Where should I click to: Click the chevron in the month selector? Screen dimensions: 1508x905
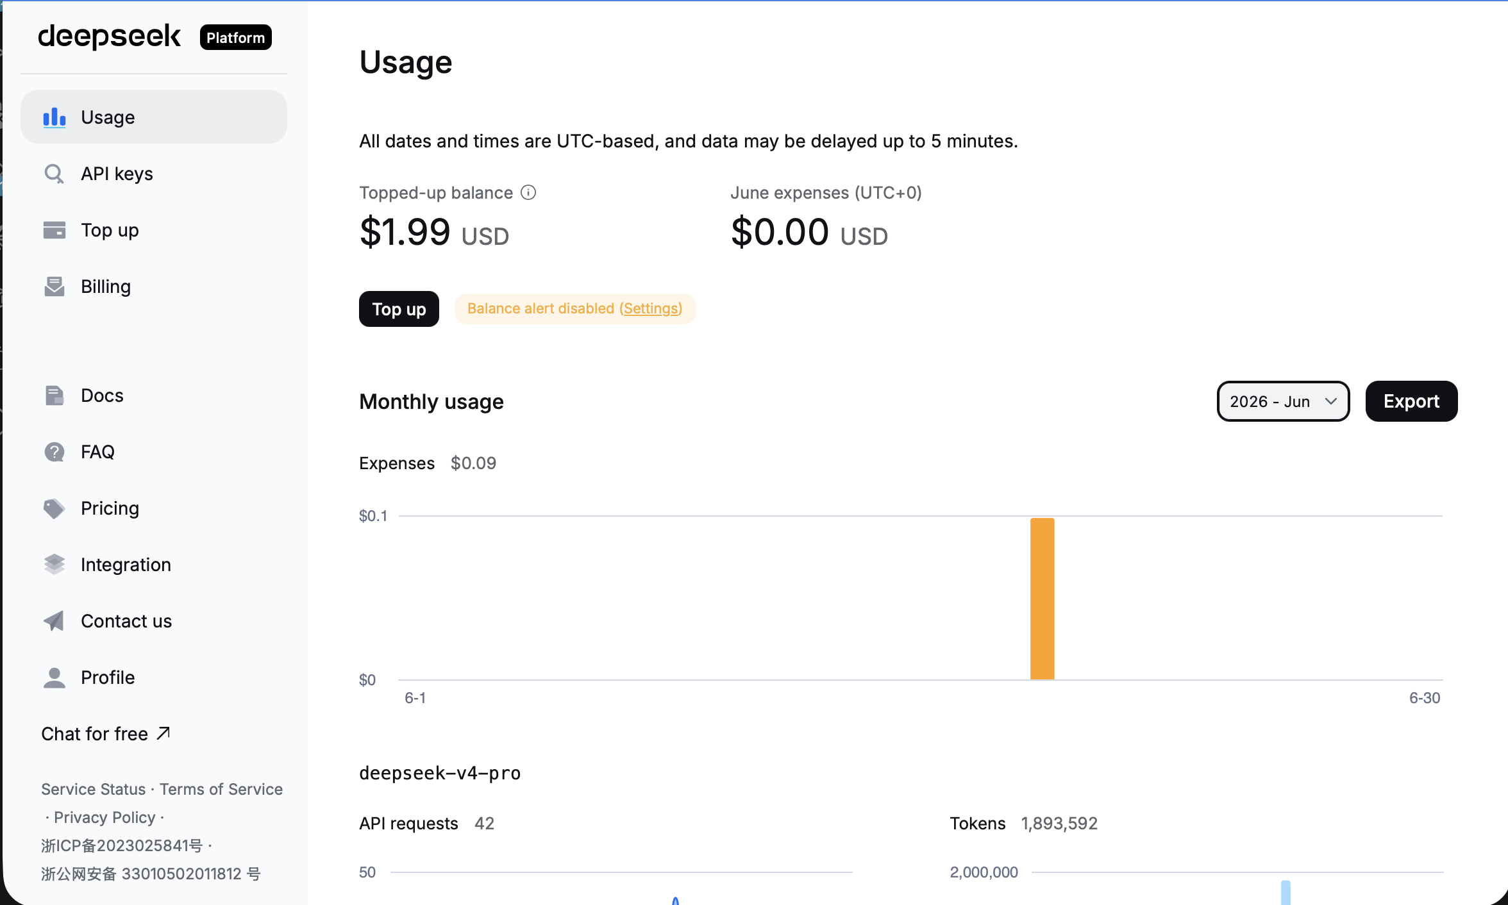(1331, 401)
